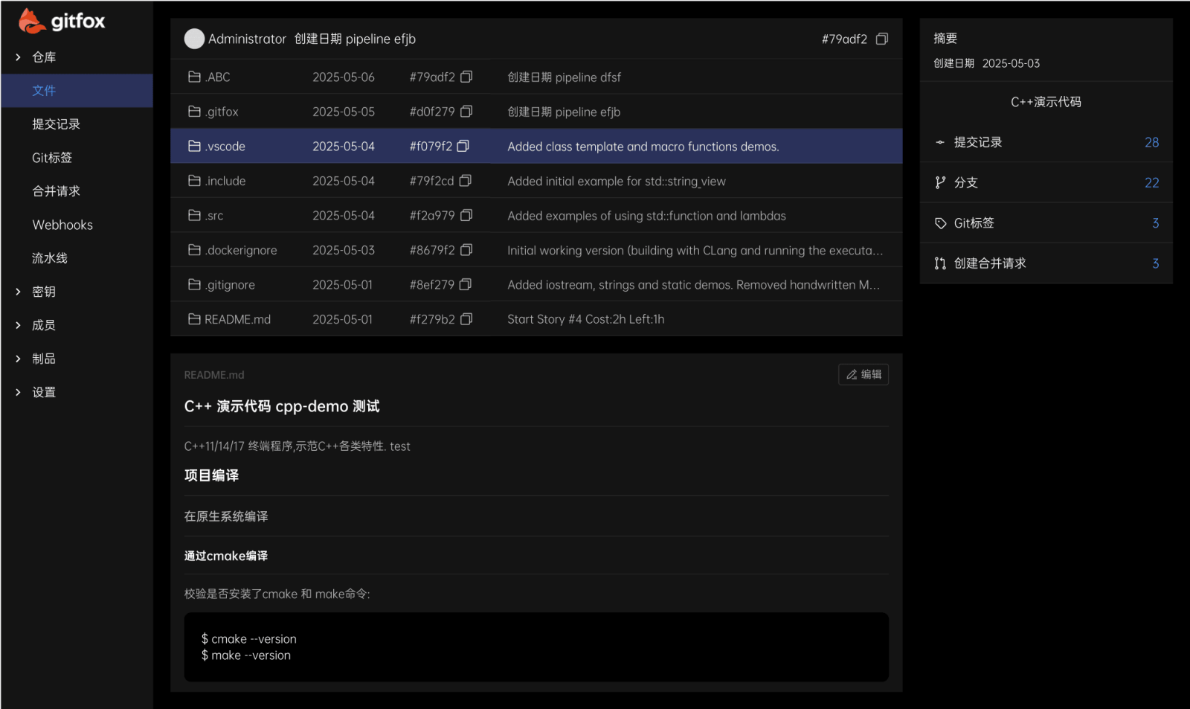Open the 22 branches count link

pyautogui.click(x=1151, y=182)
